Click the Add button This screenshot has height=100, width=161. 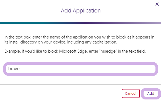tap(151, 94)
